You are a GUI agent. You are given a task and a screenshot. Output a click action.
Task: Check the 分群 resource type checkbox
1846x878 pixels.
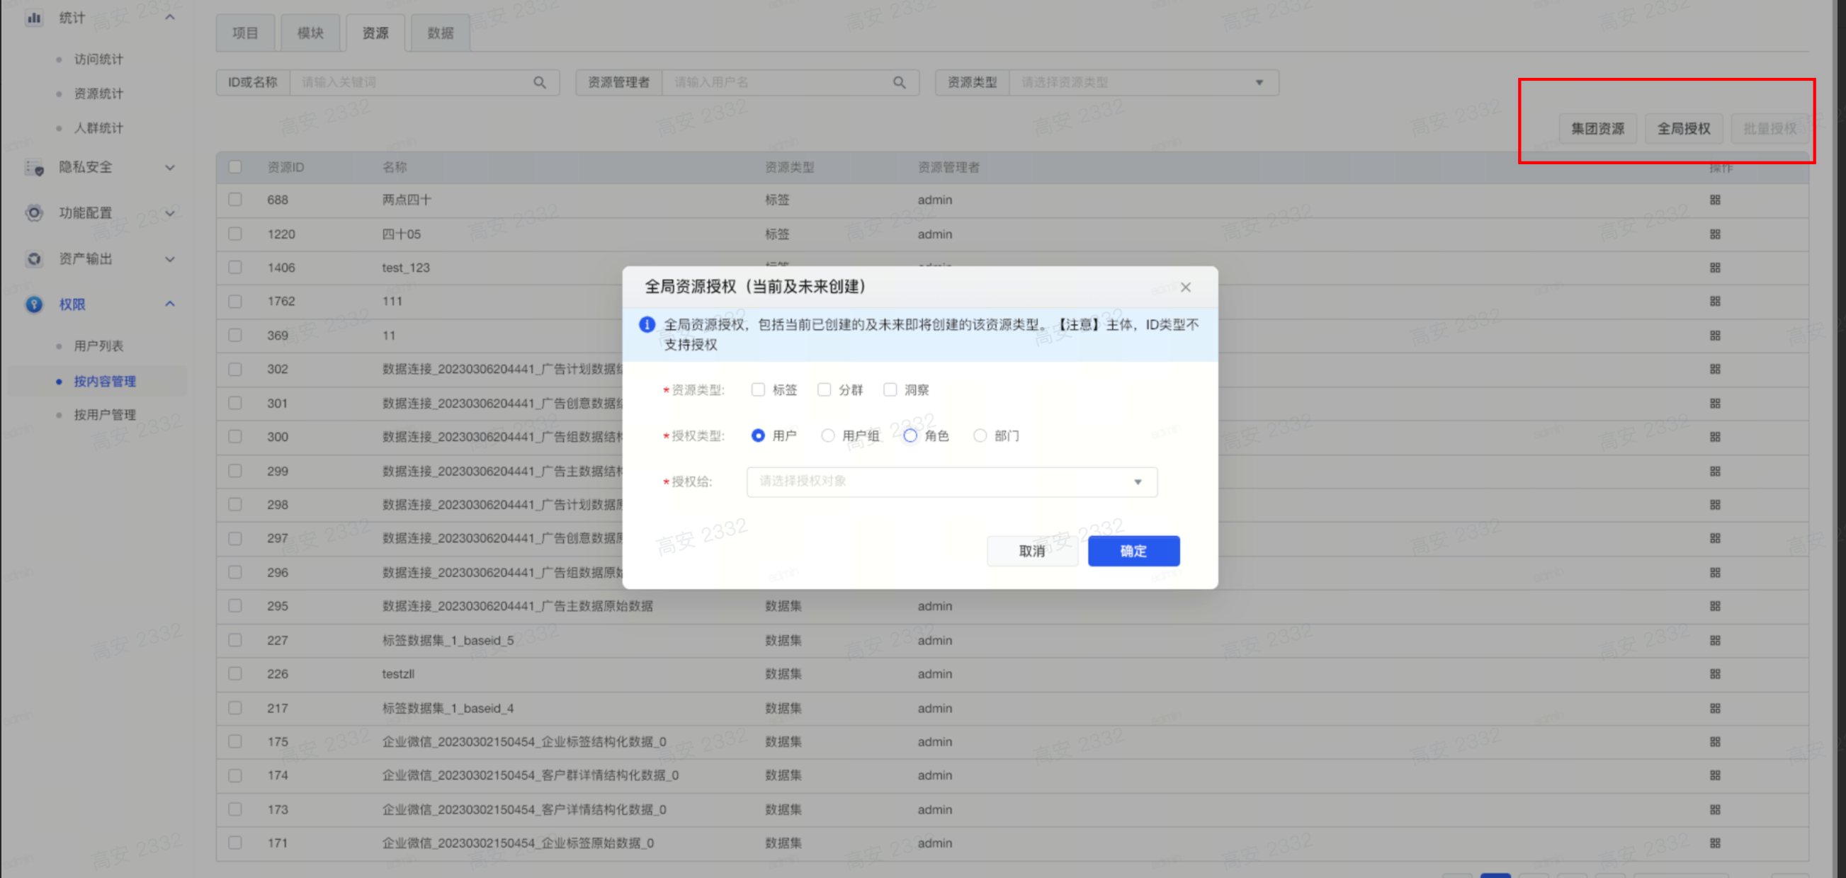point(823,389)
